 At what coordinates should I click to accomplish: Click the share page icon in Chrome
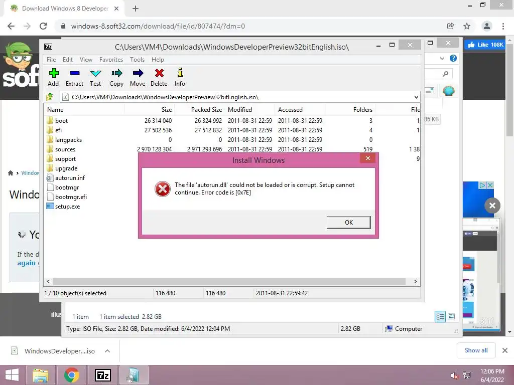[451, 26]
